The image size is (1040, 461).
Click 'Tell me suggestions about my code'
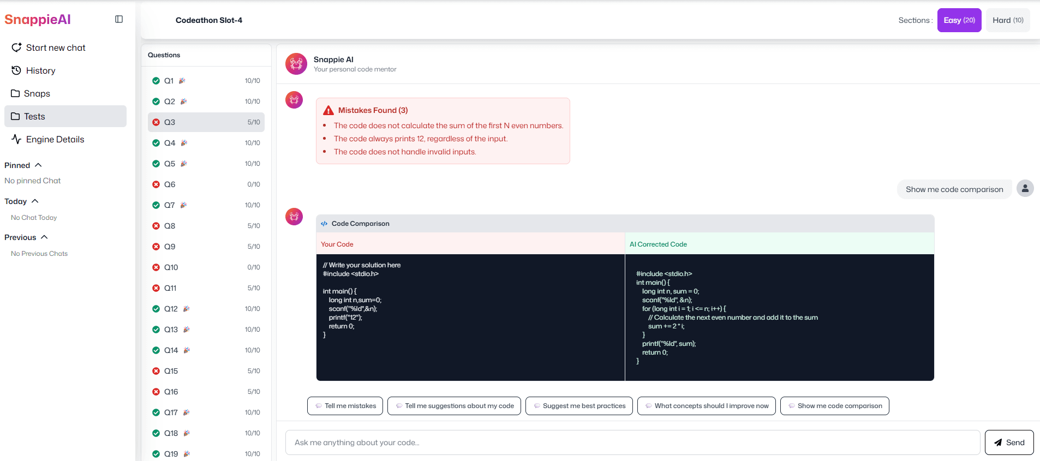454,406
